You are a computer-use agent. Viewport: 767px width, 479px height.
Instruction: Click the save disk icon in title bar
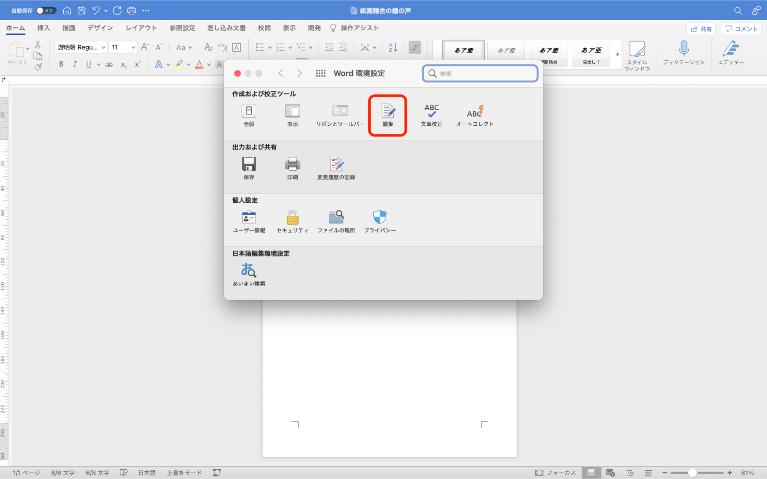(81, 10)
